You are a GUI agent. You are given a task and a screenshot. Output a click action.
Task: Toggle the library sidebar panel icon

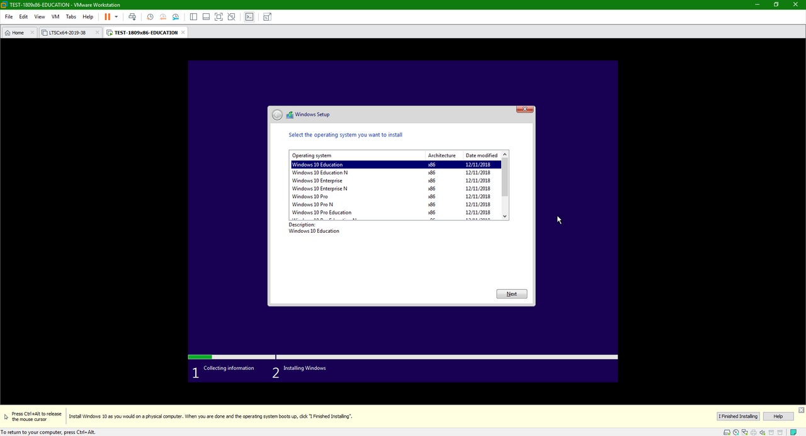coord(193,17)
